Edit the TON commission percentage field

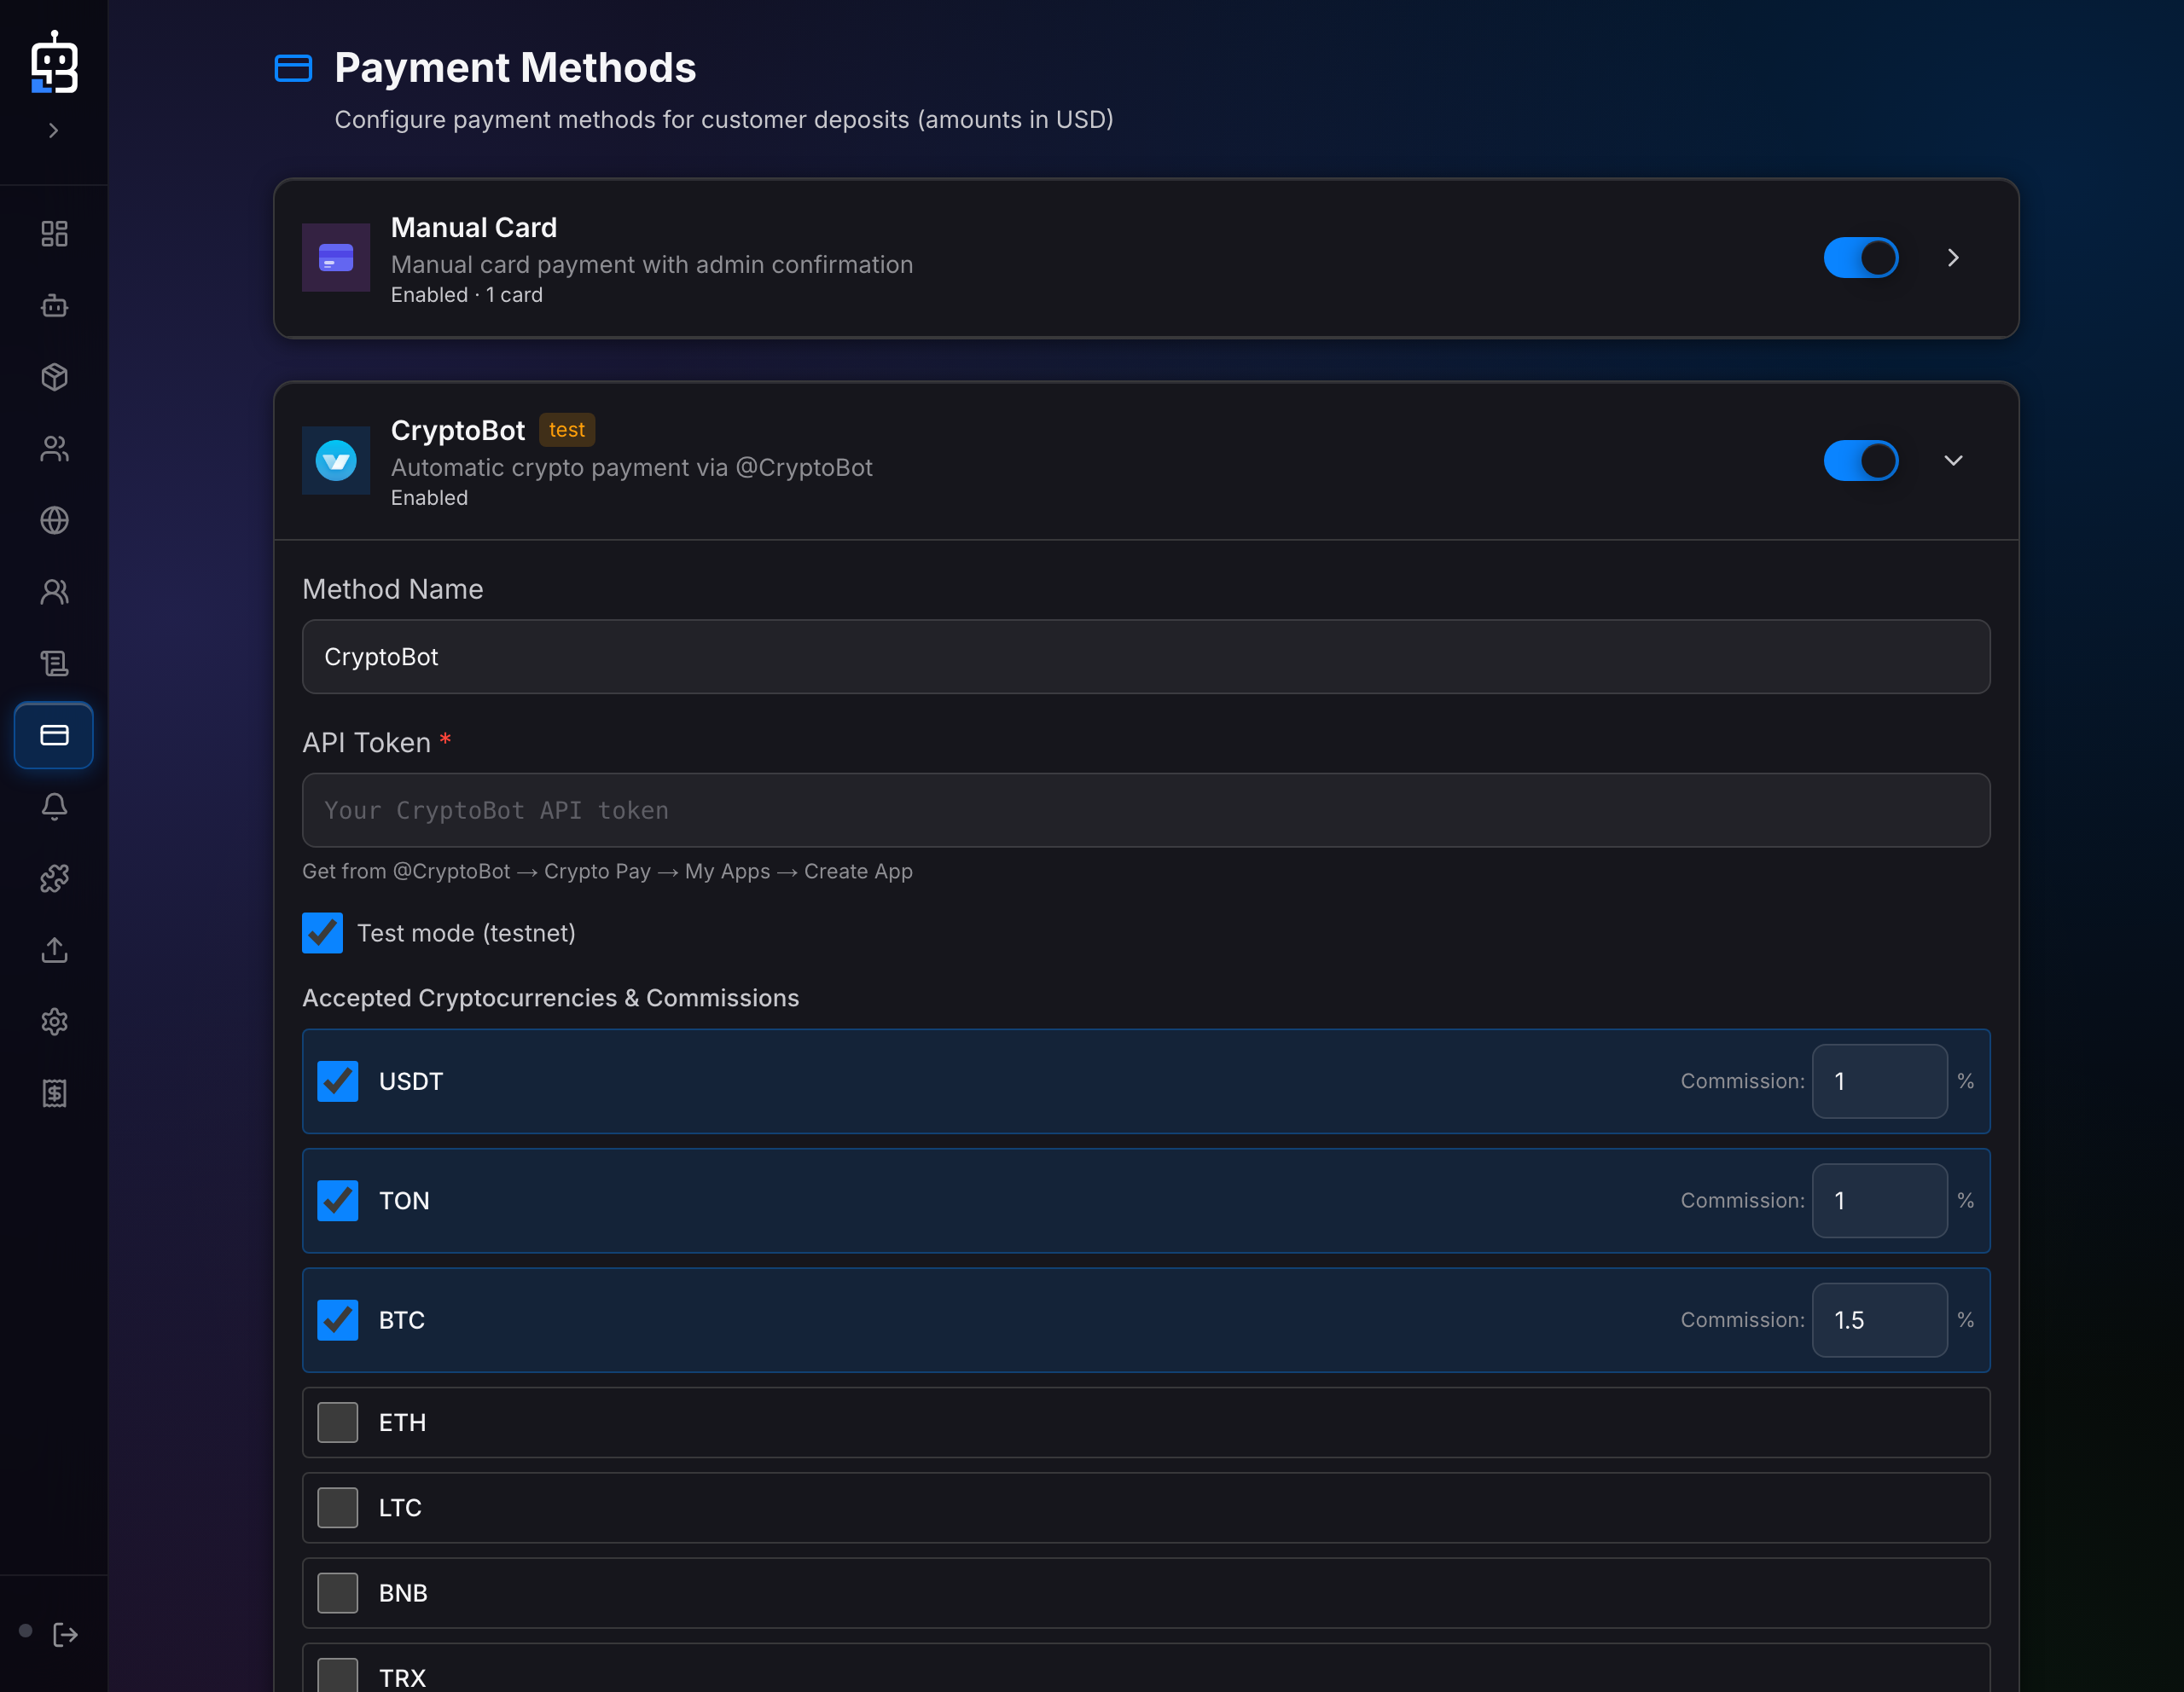(x=1879, y=1200)
